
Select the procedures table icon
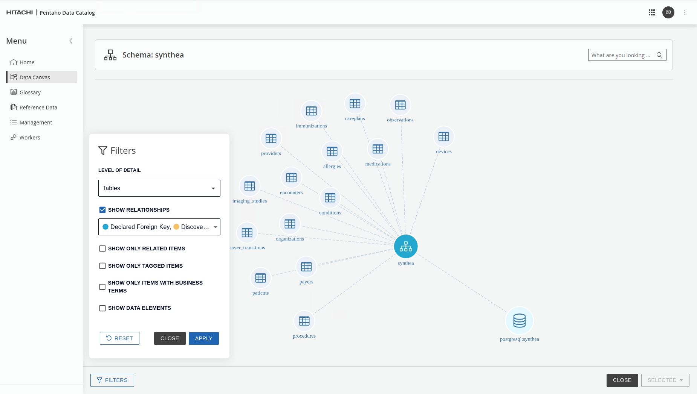pos(304,321)
